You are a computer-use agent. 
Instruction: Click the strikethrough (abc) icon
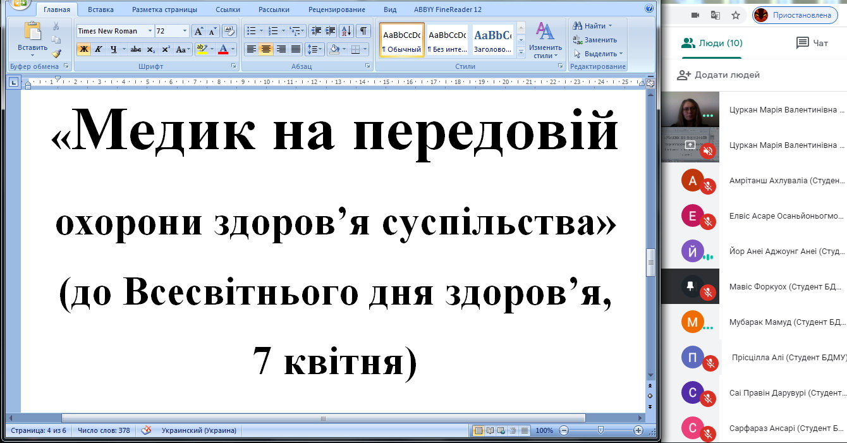click(x=135, y=49)
